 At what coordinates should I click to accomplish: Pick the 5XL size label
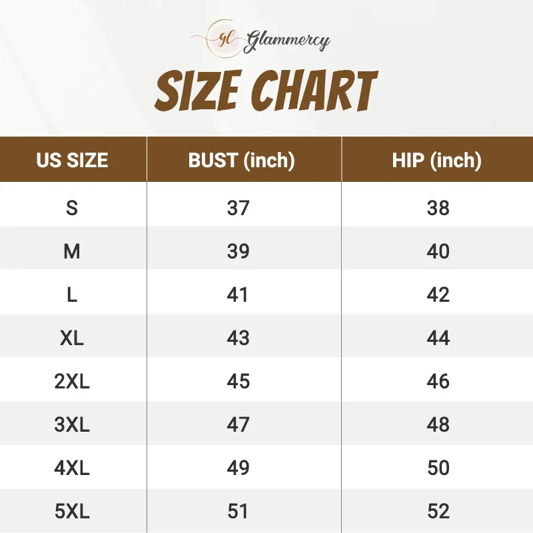[x=72, y=511]
